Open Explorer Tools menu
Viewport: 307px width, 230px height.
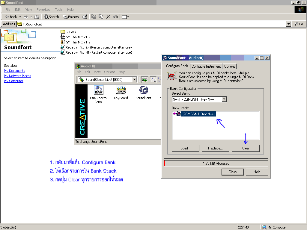point(59,10)
